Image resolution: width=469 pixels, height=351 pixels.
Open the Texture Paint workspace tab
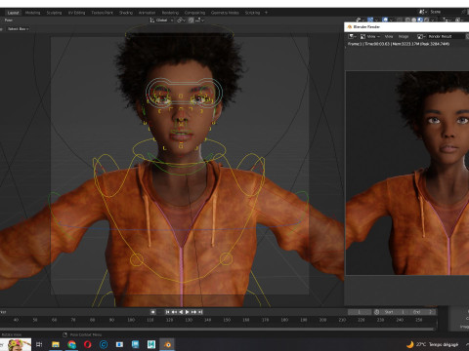(x=102, y=13)
